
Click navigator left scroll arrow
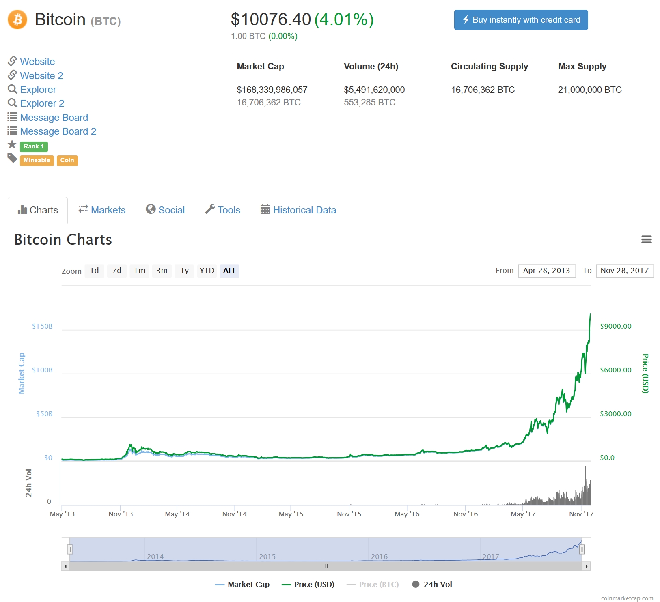pyautogui.click(x=66, y=566)
